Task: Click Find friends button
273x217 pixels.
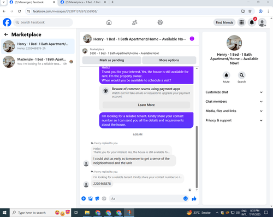Action: pos(224,22)
